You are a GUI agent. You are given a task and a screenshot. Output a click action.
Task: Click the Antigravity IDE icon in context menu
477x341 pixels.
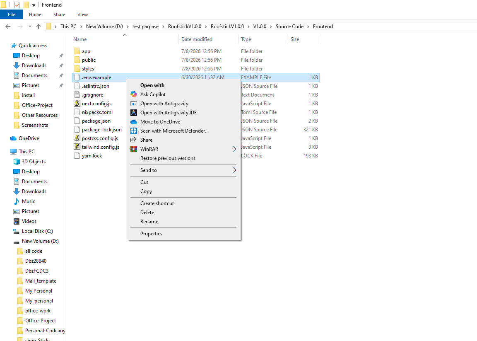(134, 113)
